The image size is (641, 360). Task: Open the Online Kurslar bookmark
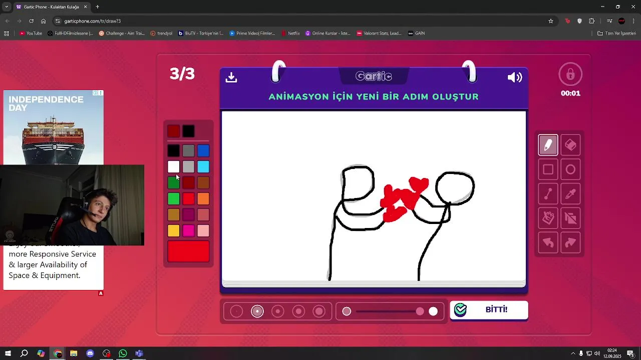tap(328, 33)
